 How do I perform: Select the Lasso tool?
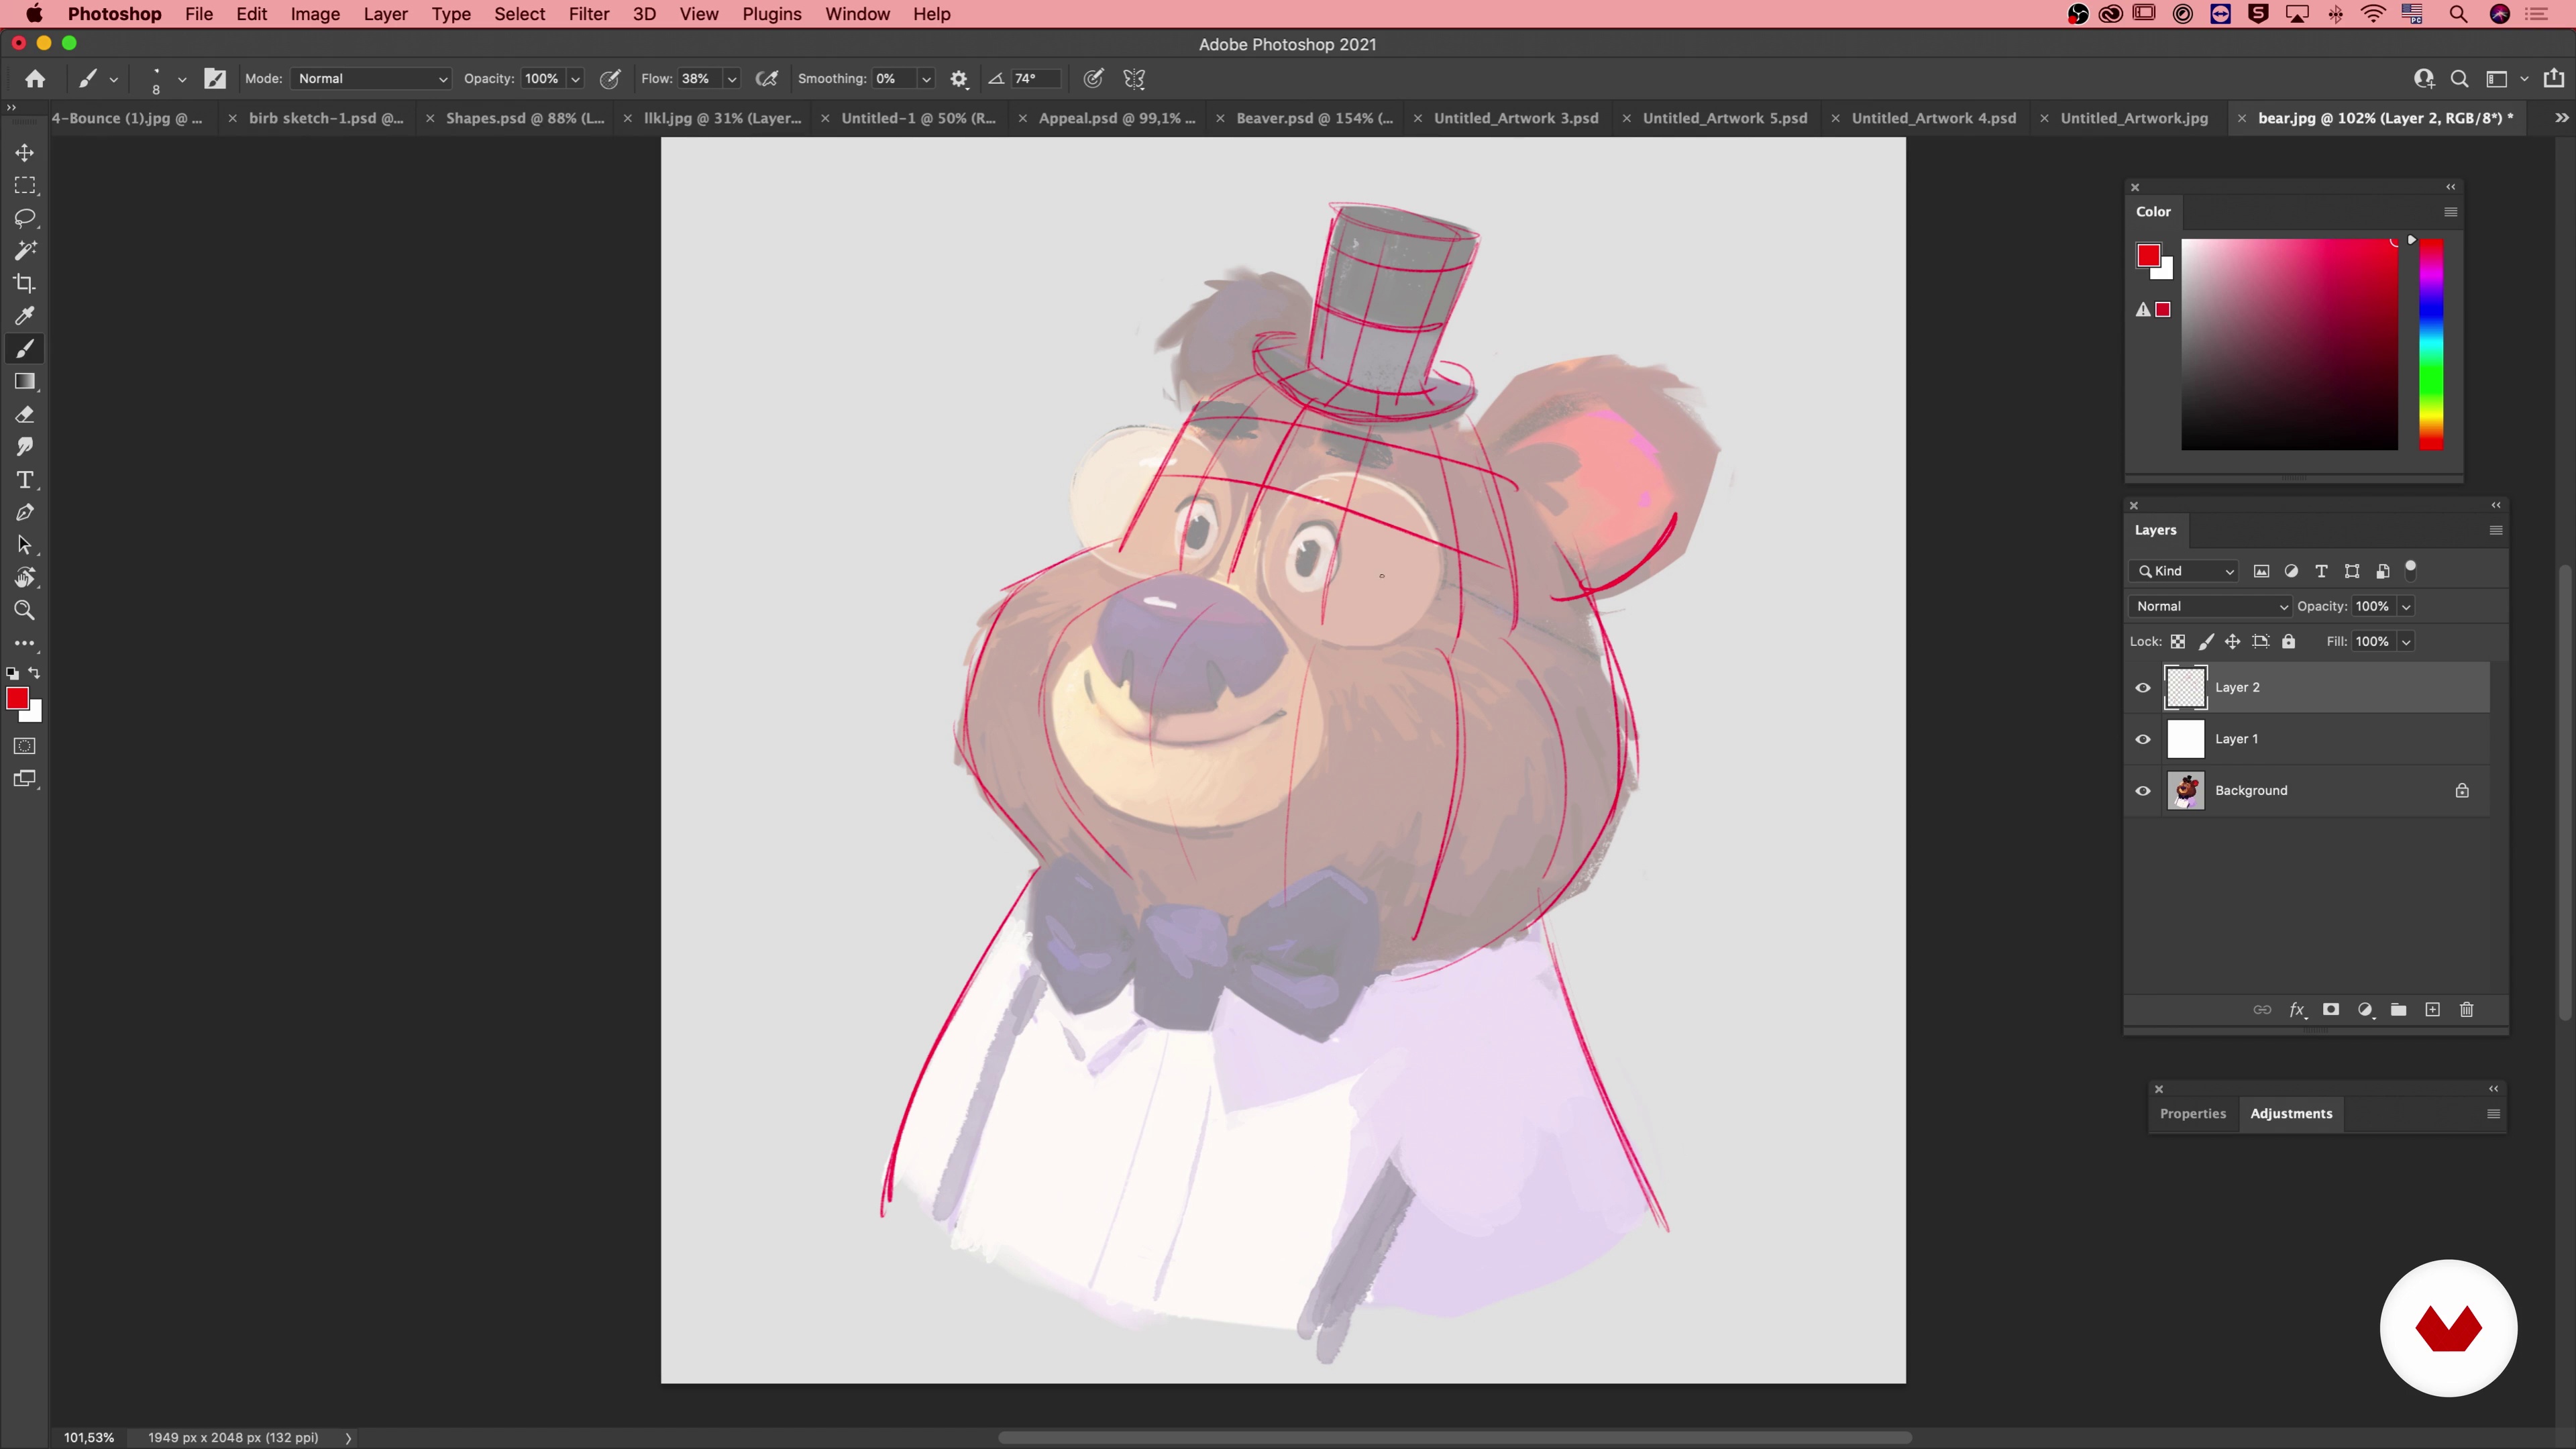(x=24, y=218)
